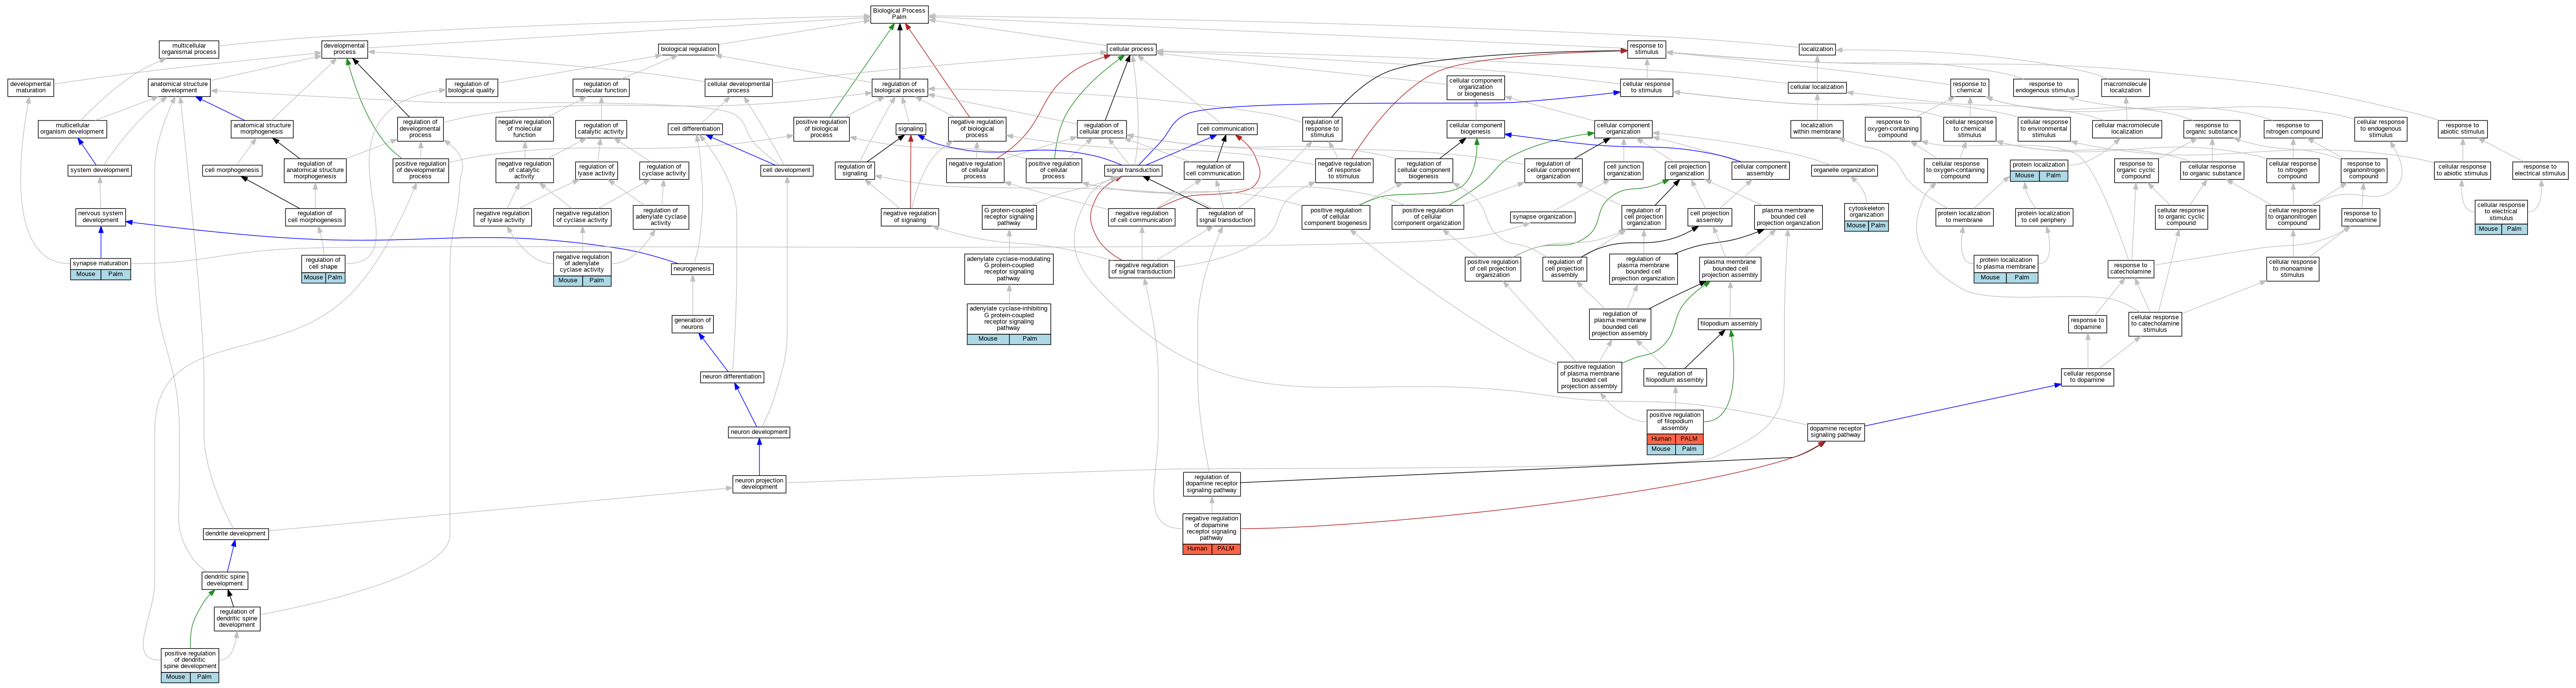Select 'cellular developmental process' node

[738, 88]
